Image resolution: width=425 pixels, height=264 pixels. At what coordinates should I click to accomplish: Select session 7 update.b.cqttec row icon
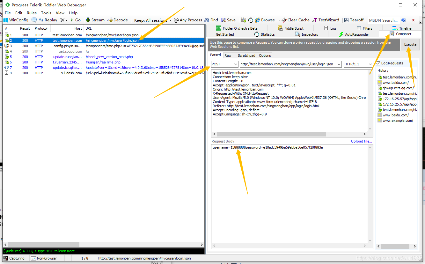(7, 68)
